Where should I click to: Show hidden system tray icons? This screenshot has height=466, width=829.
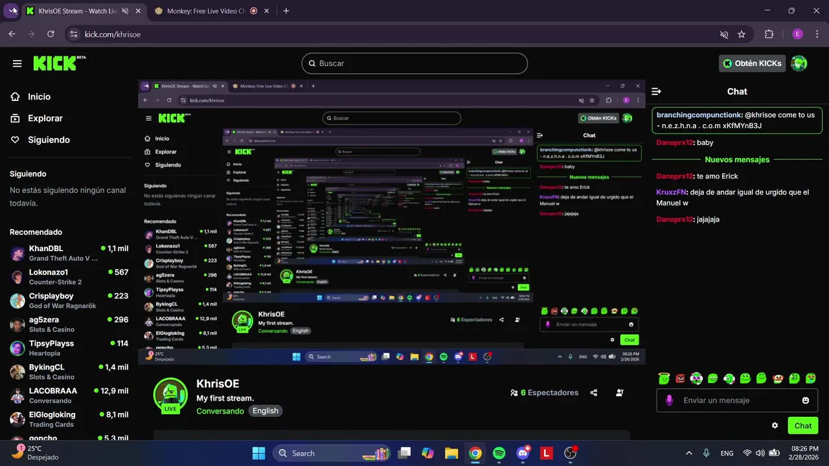688,453
